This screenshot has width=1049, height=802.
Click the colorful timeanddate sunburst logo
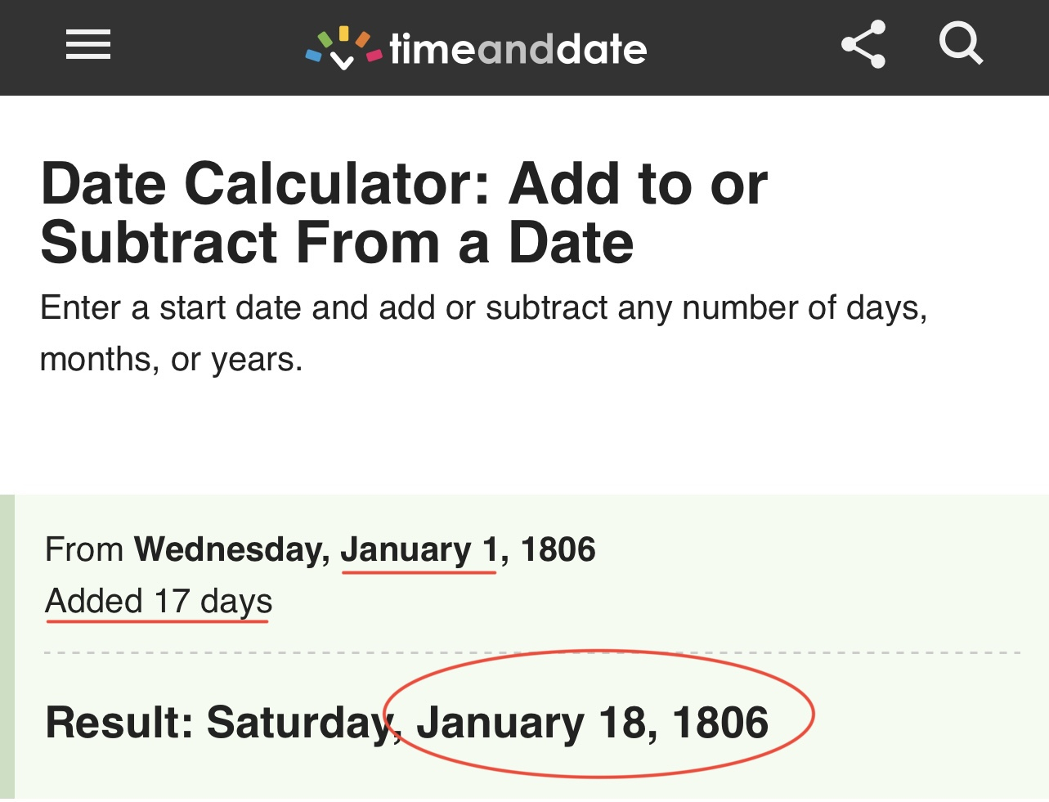coord(343,48)
